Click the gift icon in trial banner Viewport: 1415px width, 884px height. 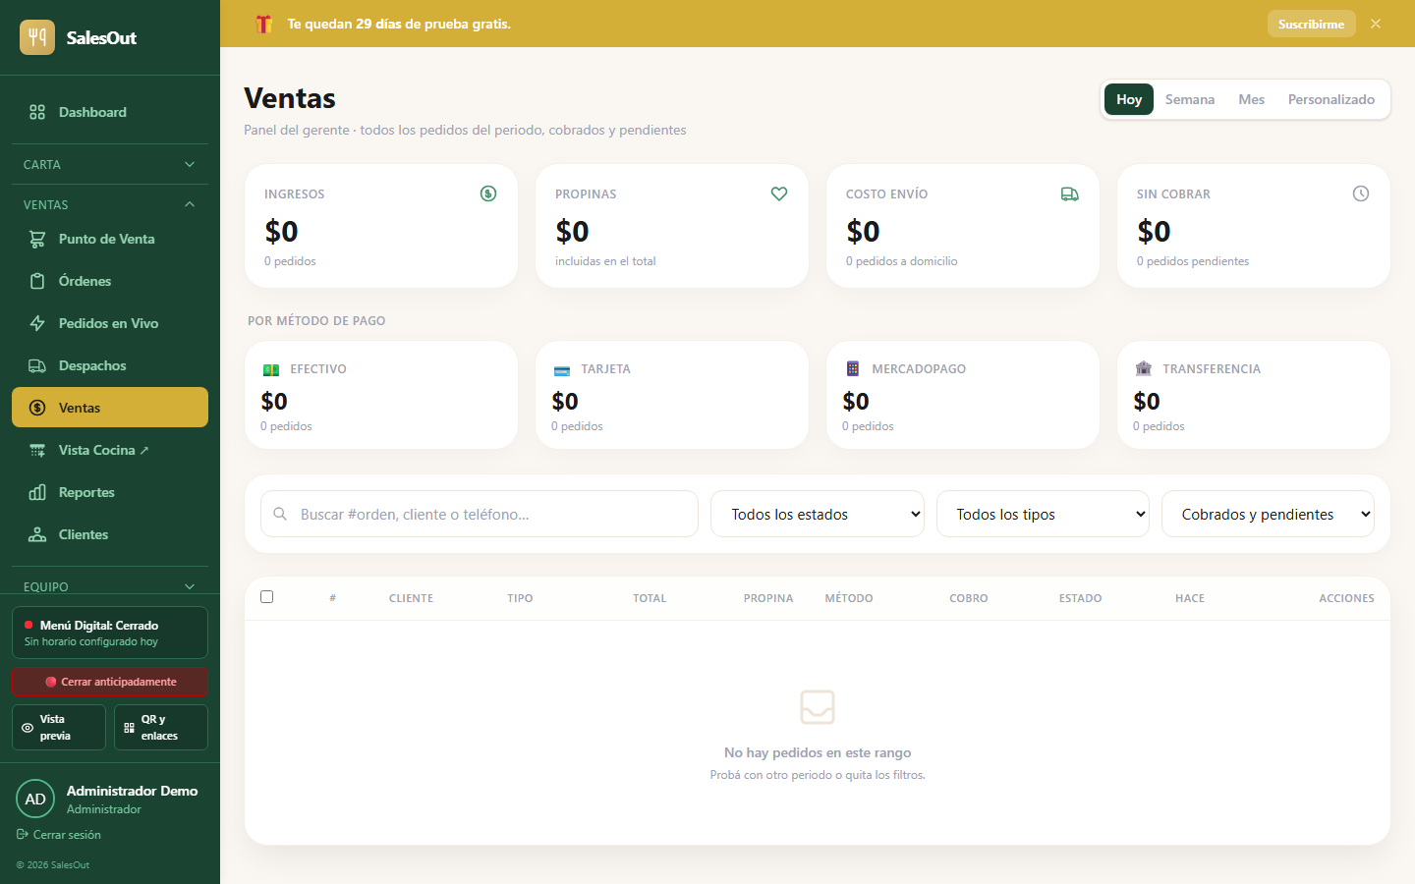[x=263, y=24]
